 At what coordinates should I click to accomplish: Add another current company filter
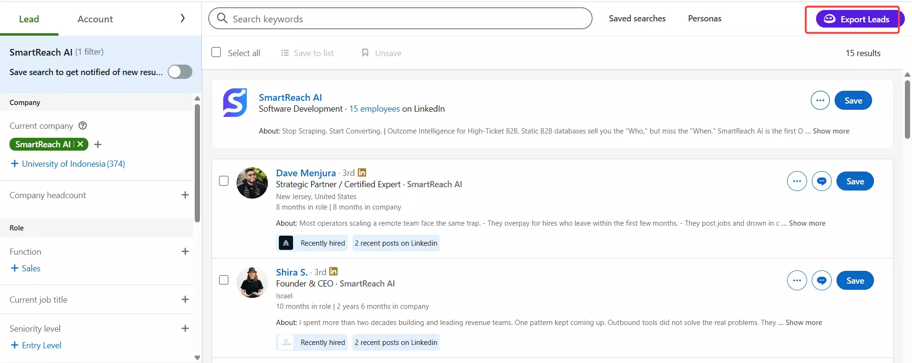click(98, 144)
